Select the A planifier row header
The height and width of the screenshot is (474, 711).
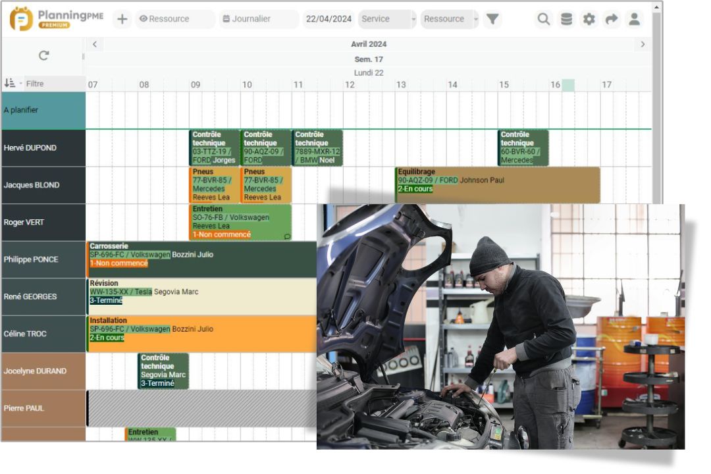click(x=43, y=110)
